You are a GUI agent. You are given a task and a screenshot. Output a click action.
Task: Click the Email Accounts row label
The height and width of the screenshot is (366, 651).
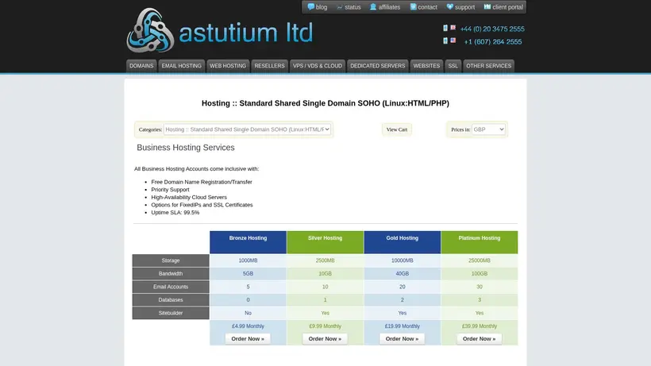coord(171,287)
